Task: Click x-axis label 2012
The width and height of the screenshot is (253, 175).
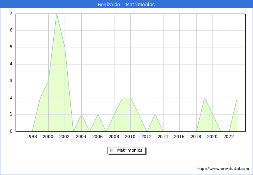Action: tap(146, 136)
